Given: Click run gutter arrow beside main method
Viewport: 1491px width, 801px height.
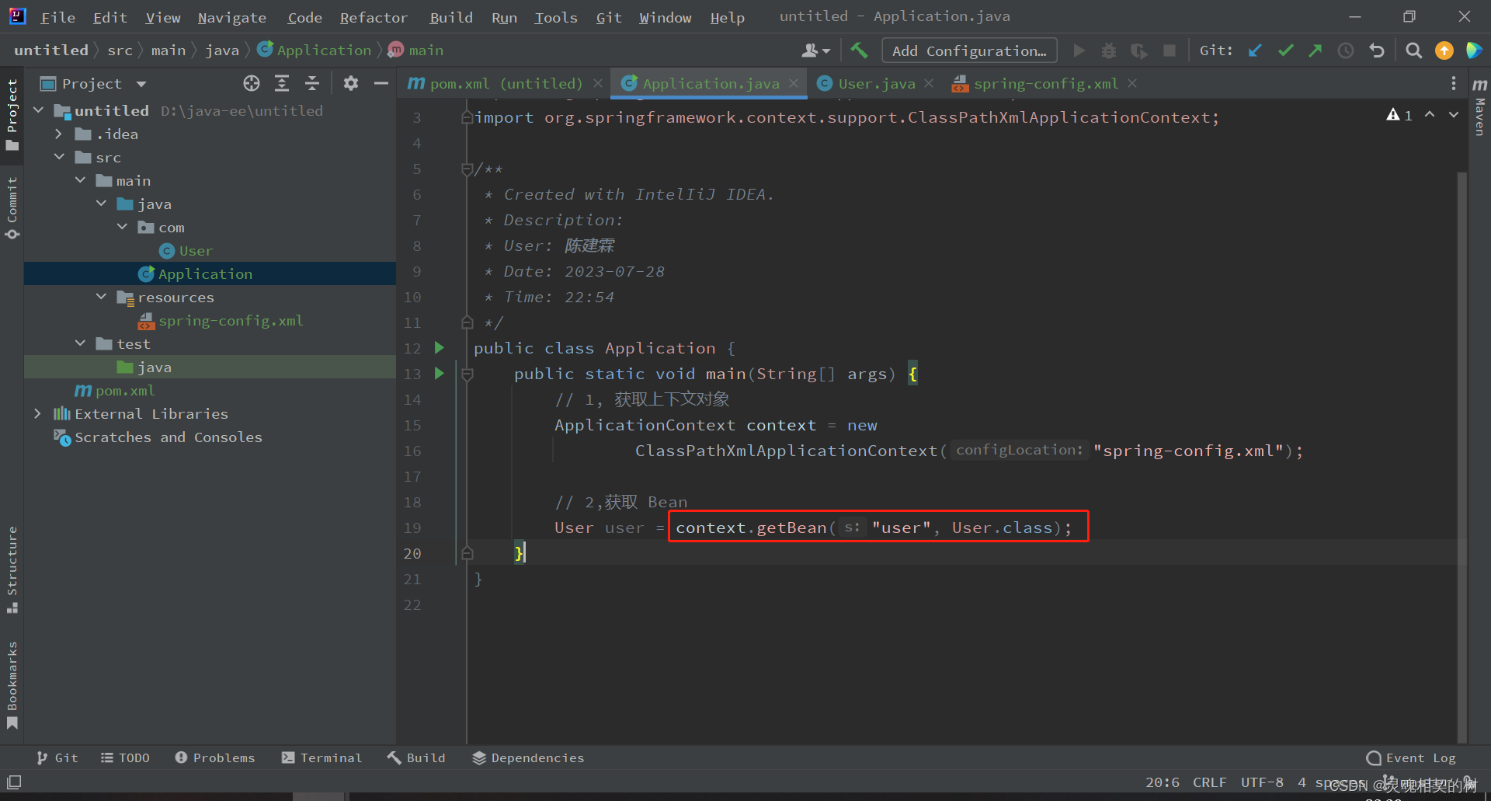Looking at the screenshot, I should coord(440,374).
